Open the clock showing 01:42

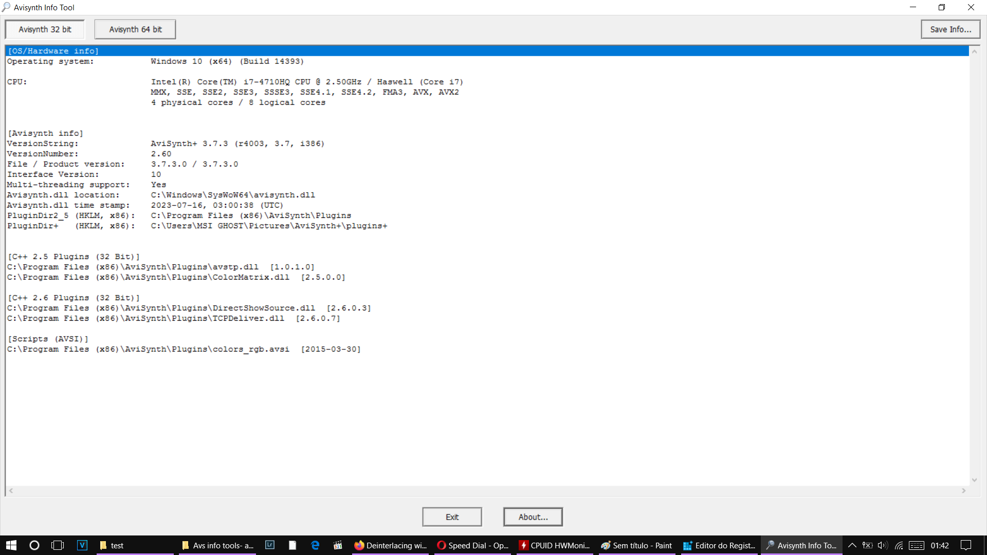click(940, 545)
